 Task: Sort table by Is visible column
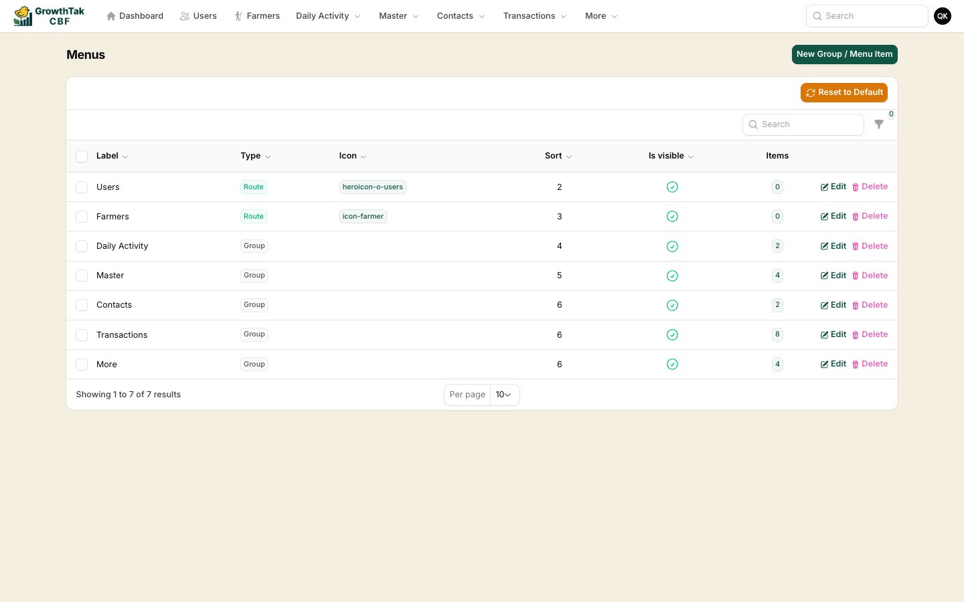[671, 156]
